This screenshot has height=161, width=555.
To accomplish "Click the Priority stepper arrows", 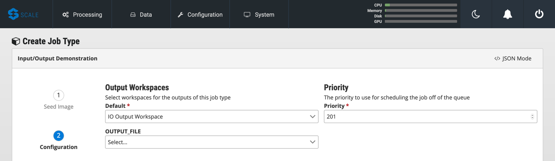I will pyautogui.click(x=532, y=117).
